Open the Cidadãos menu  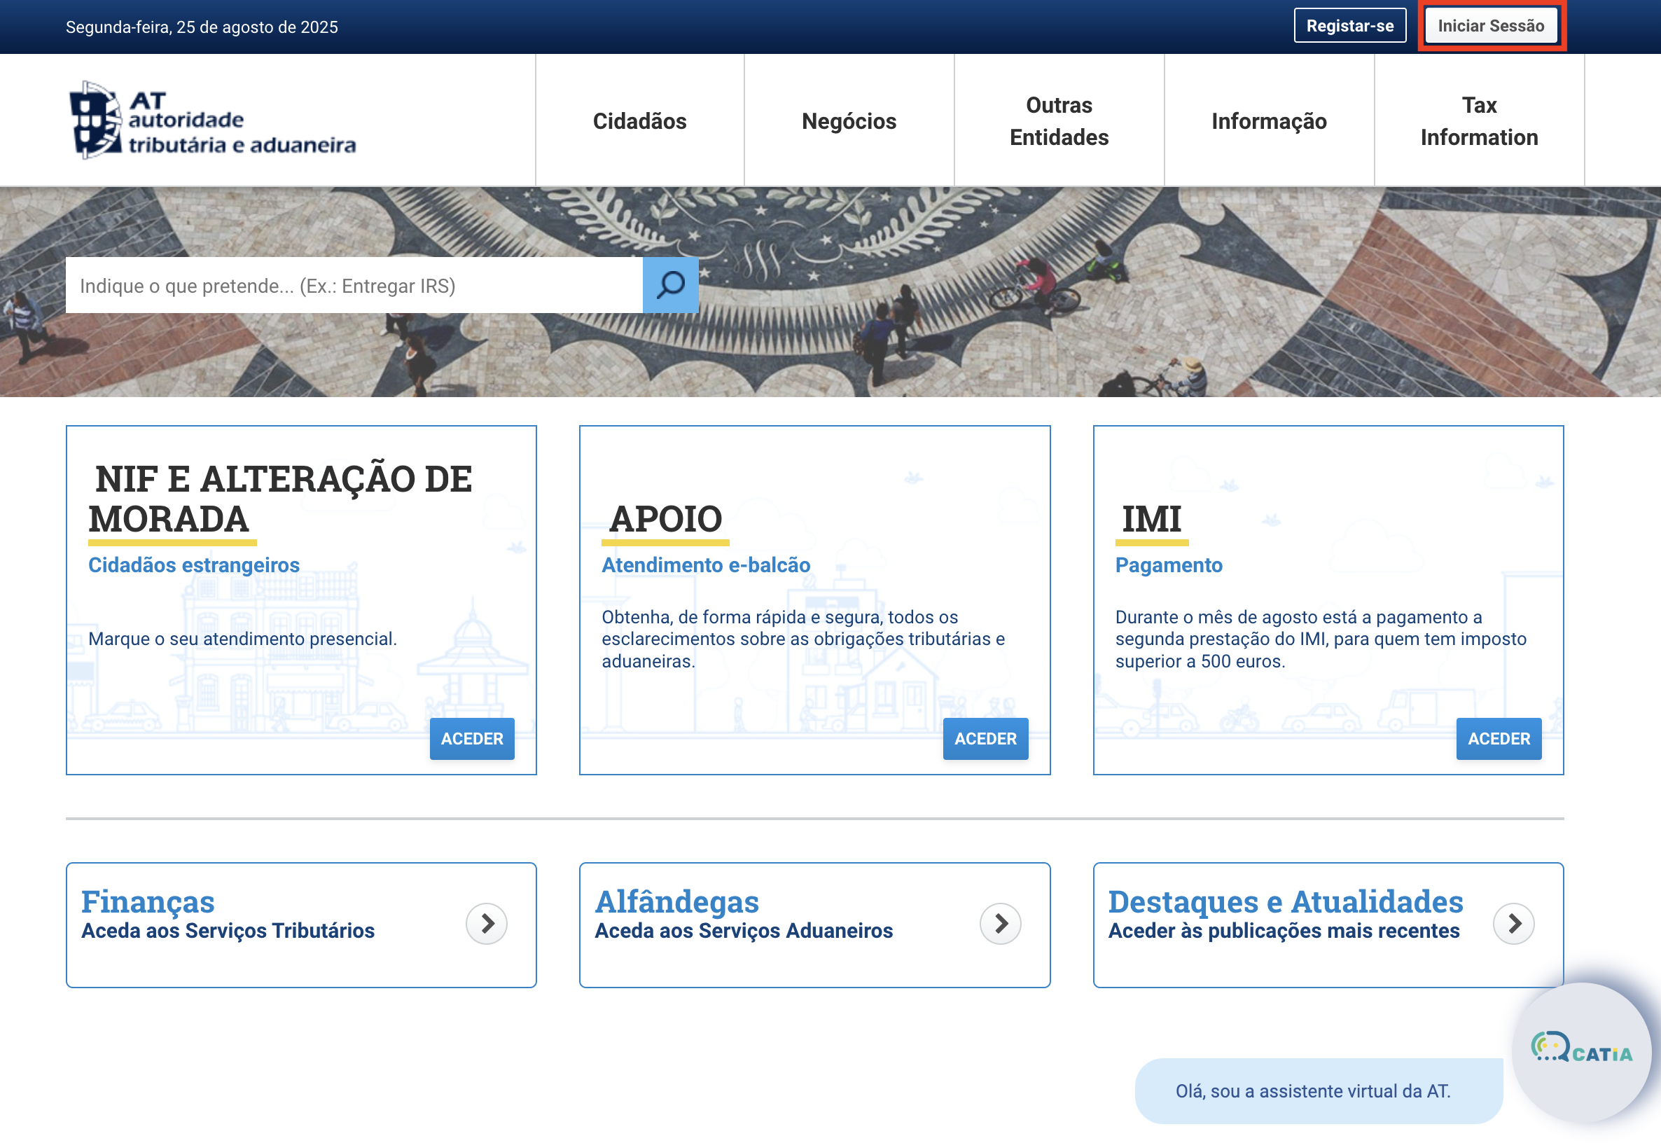[x=639, y=121]
